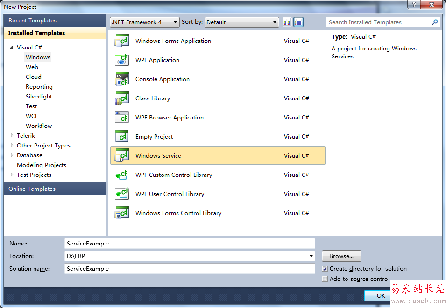Image resolution: width=446 pixels, height=308 pixels.
Task: Select the Test category under Visual C#
Action: (31, 106)
